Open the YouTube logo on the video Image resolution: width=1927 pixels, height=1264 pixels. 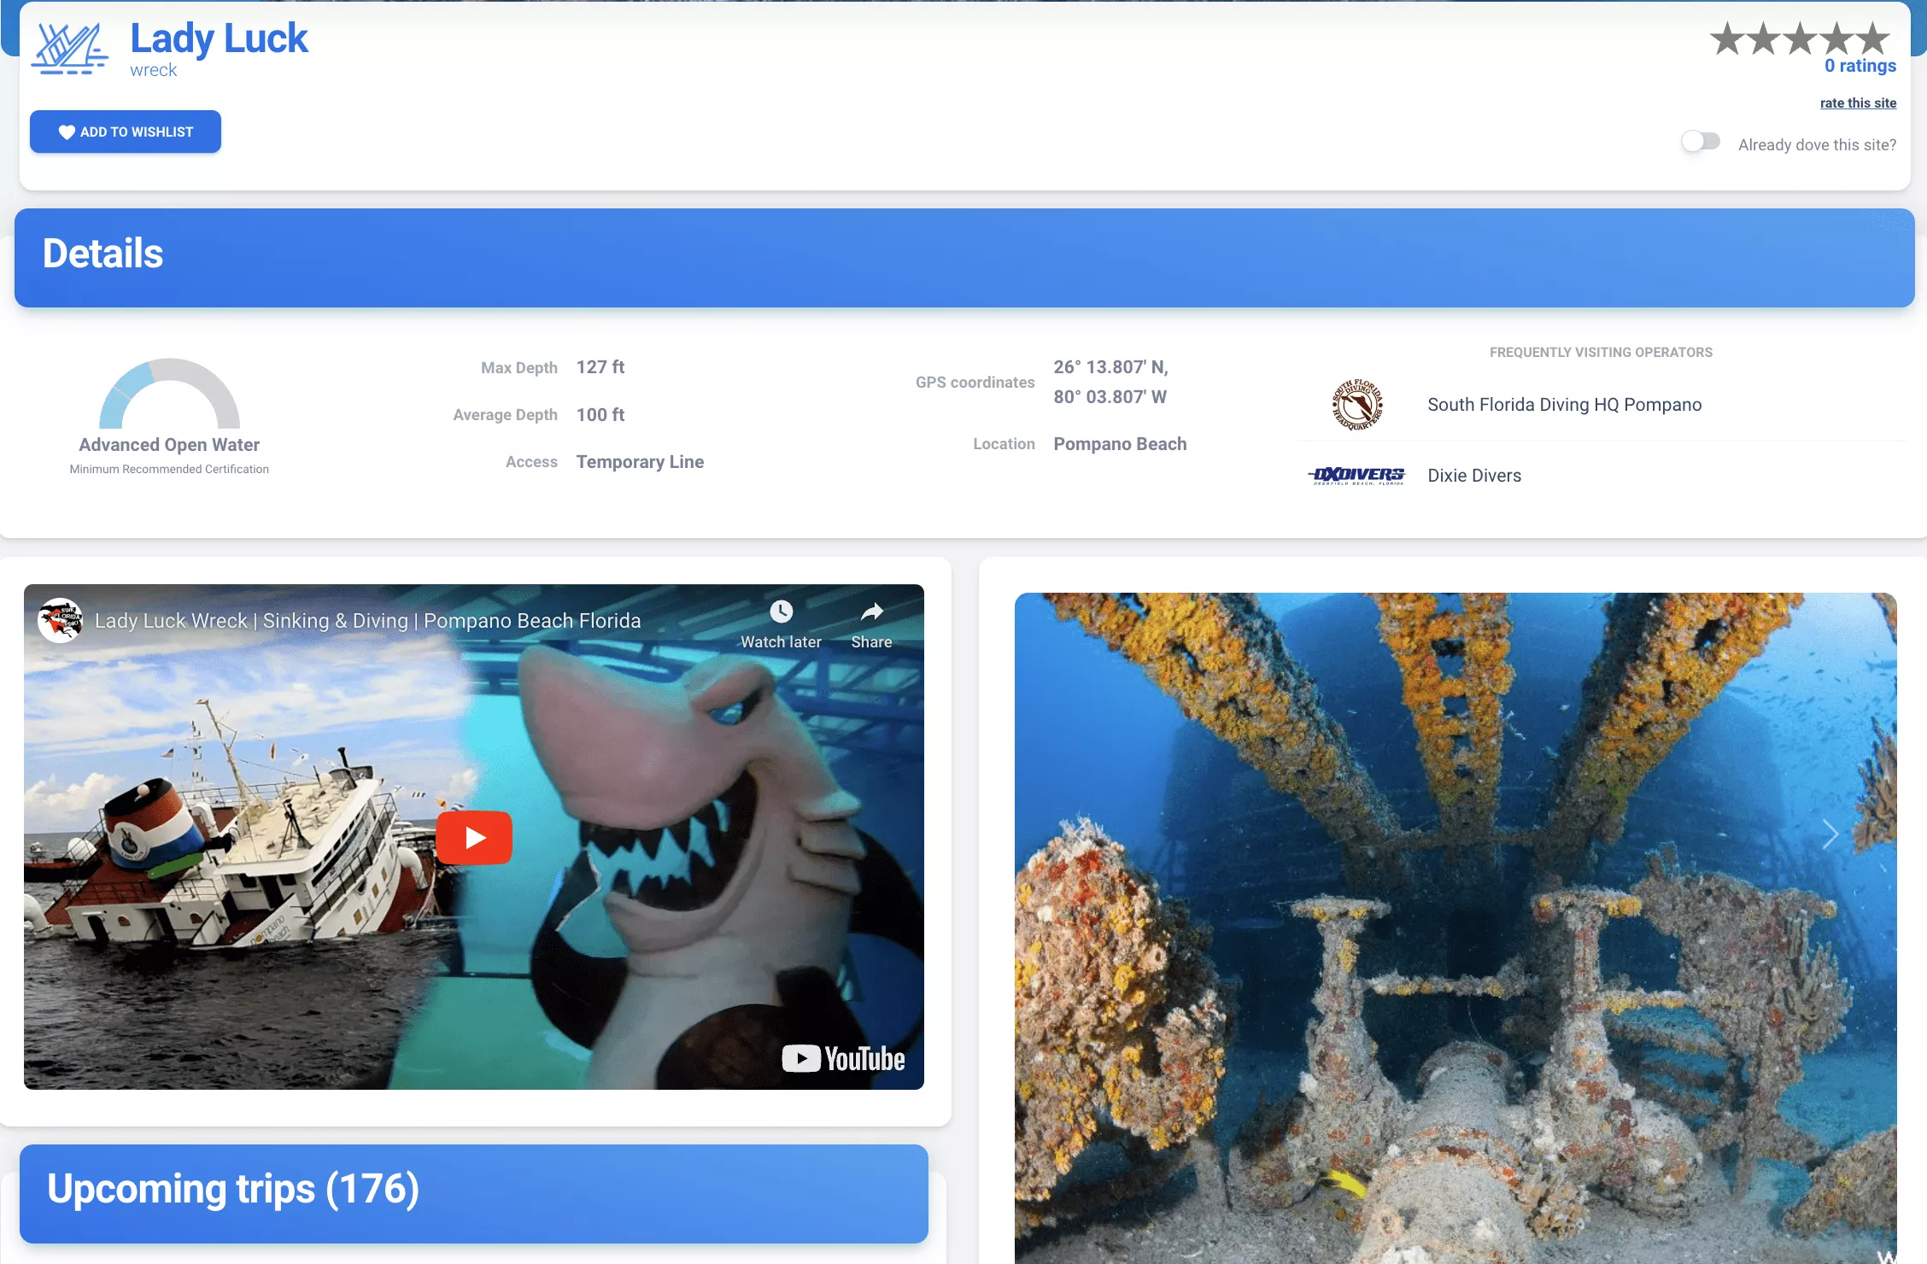coord(843,1059)
